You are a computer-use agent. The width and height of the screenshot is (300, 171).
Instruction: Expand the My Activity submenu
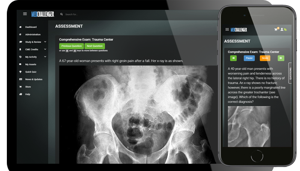click(45, 57)
